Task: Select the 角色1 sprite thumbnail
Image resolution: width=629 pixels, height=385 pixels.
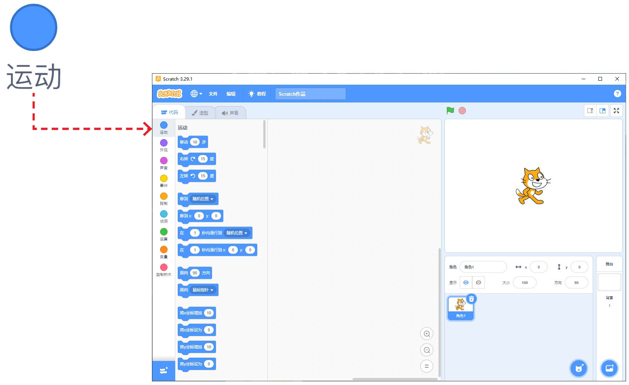Action: coord(460,308)
